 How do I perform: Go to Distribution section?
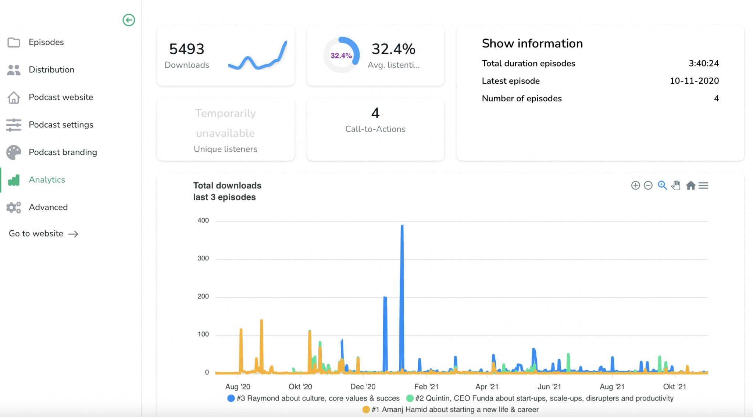pyautogui.click(x=51, y=70)
